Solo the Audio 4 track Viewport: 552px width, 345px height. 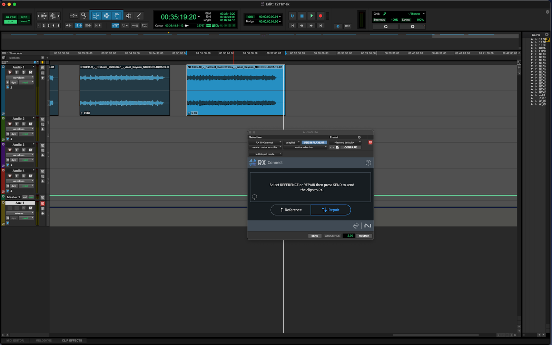click(x=23, y=176)
